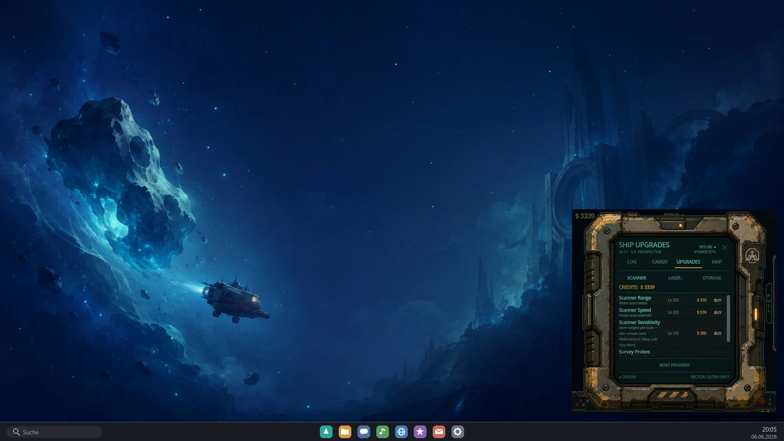The width and height of the screenshot is (784, 441).
Task: Open the globe browser icon
Action: point(401,432)
